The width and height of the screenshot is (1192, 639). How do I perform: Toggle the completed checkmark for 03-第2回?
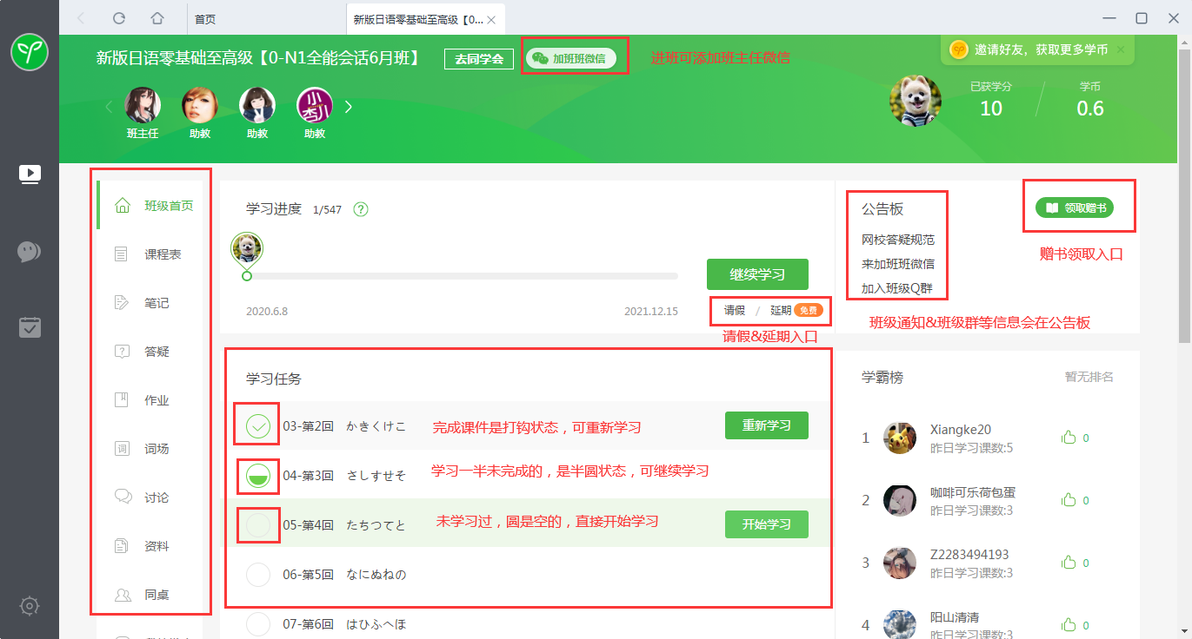coord(258,426)
